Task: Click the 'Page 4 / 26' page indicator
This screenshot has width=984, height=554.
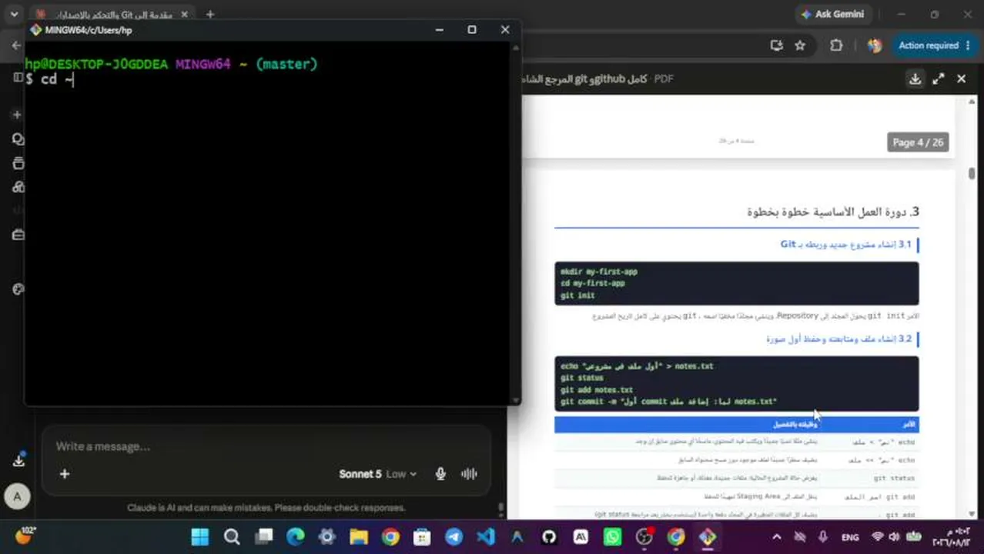Action: click(918, 142)
